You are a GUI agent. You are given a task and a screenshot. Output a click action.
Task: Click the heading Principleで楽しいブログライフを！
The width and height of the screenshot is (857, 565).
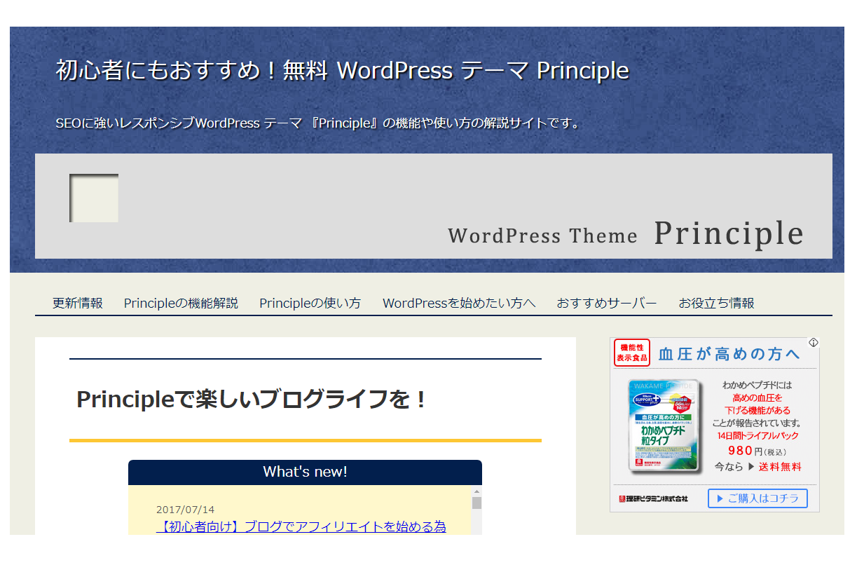point(252,400)
